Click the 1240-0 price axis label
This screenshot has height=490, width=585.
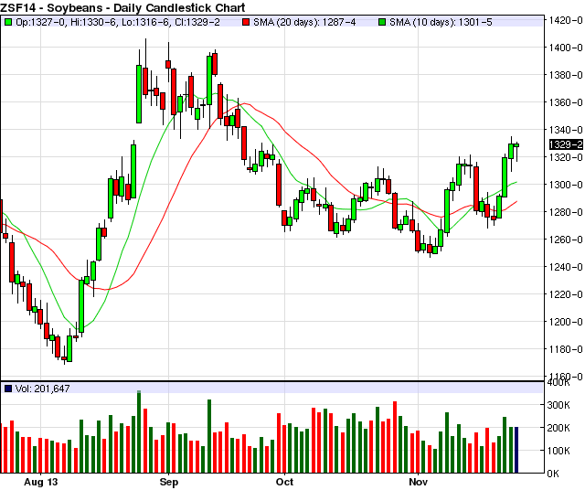pos(566,267)
